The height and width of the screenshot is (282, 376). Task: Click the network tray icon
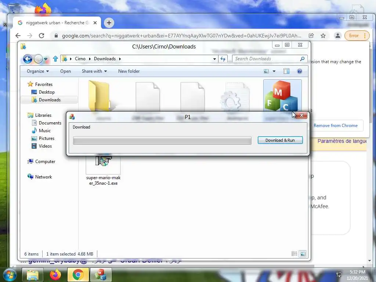coord(339,275)
